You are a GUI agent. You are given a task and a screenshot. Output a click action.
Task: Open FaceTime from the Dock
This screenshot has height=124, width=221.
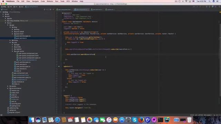click(x=103, y=120)
